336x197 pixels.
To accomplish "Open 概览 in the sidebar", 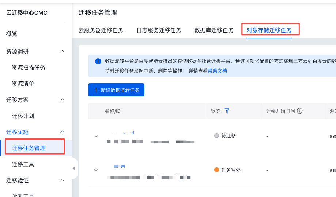I will tap(12, 34).
